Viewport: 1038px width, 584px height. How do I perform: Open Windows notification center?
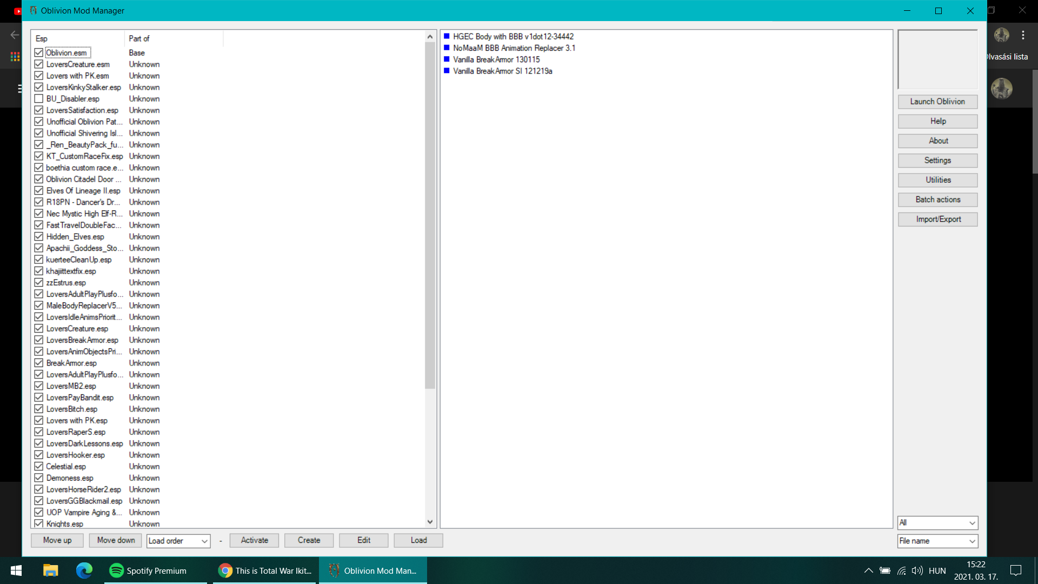coord(1016,570)
